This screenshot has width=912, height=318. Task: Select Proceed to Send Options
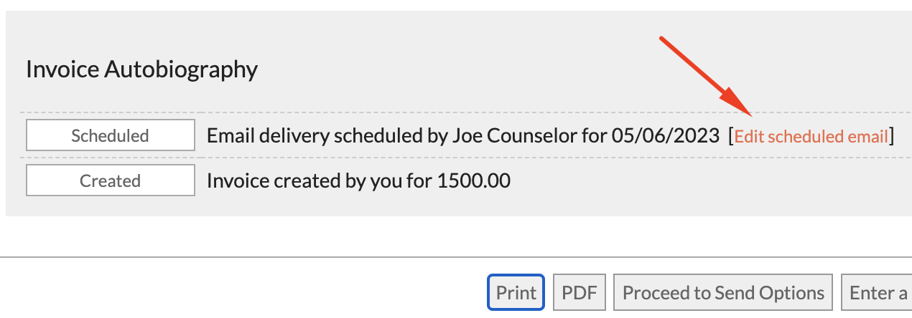click(723, 293)
